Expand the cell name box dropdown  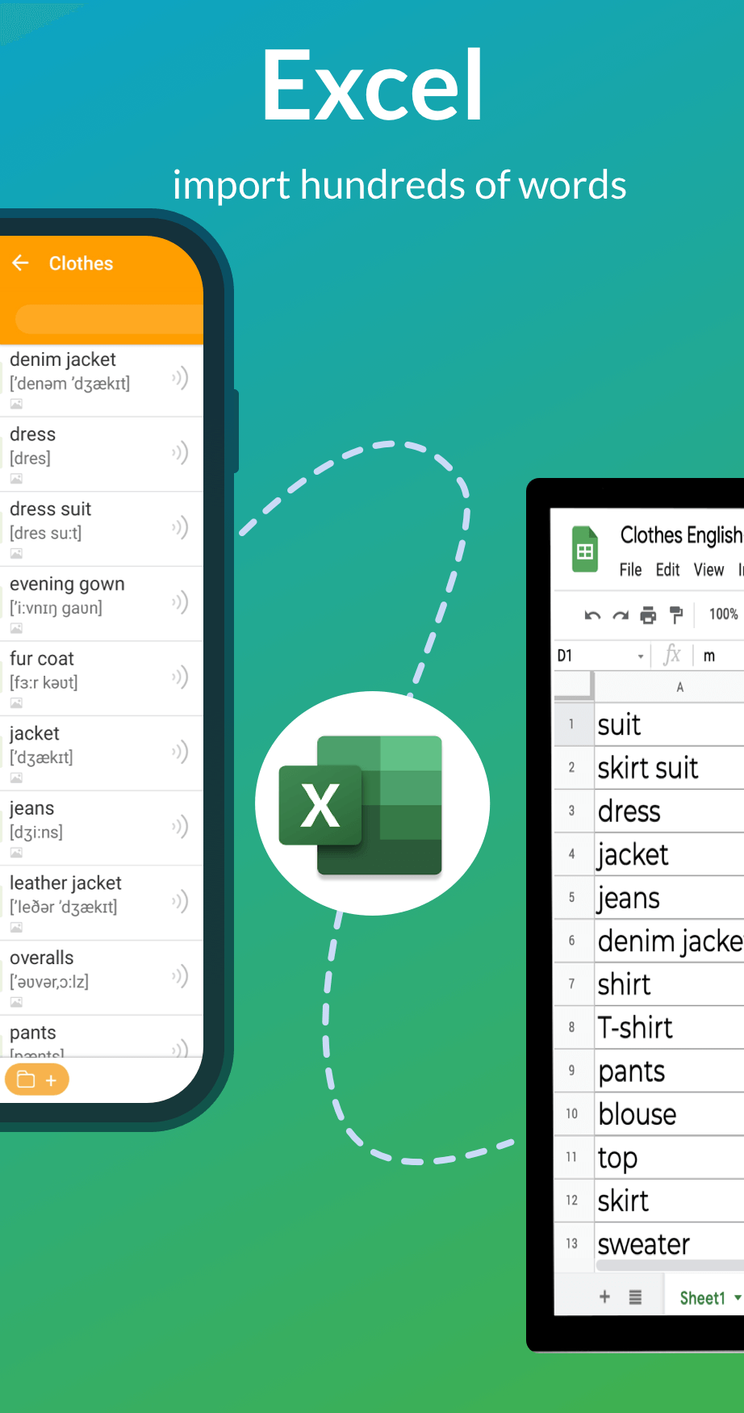[641, 656]
